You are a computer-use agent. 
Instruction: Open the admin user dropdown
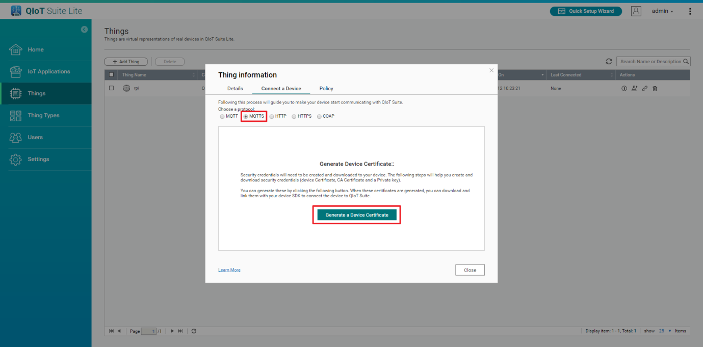(x=662, y=11)
